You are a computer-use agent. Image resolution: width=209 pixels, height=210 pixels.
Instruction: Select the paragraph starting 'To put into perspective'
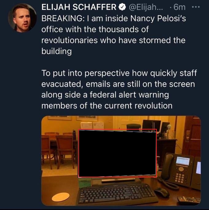coord(119,89)
